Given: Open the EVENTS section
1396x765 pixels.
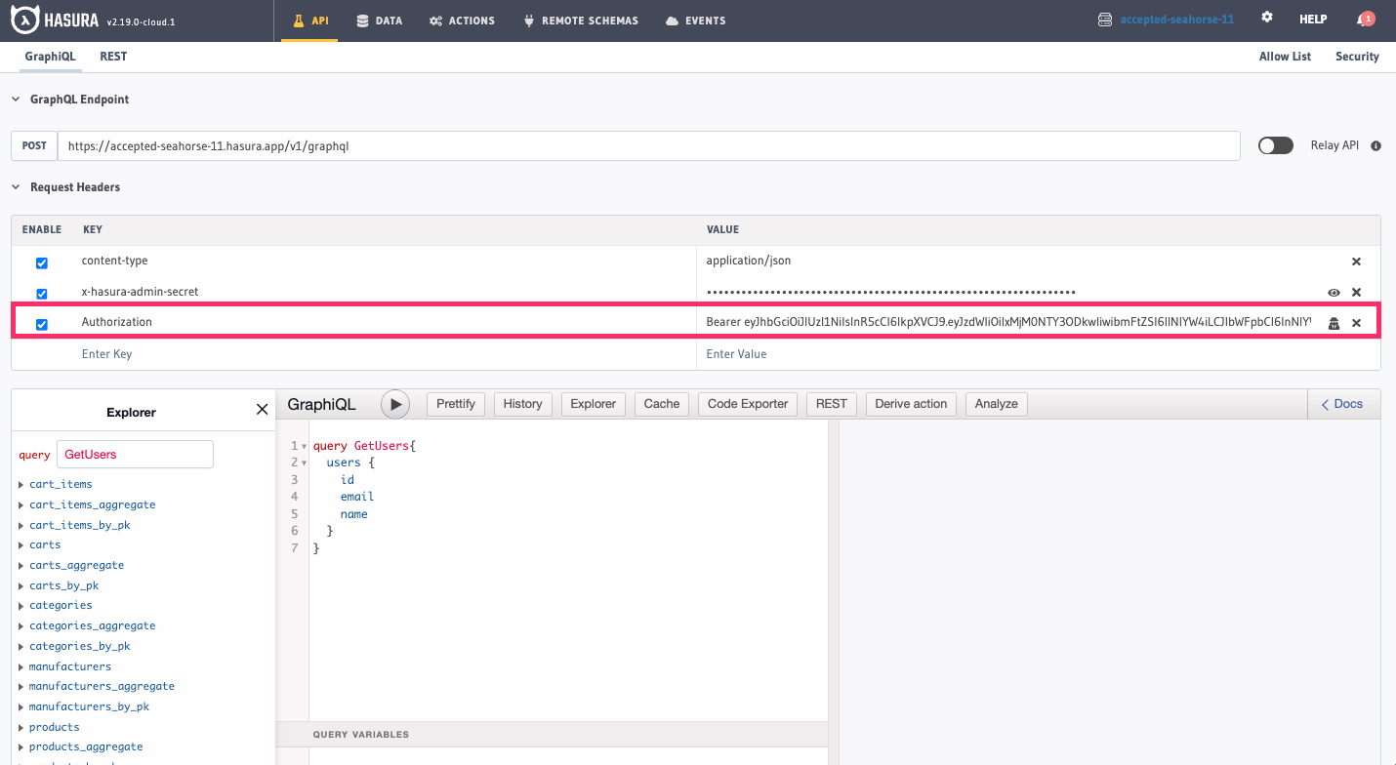Looking at the screenshot, I should [x=695, y=20].
